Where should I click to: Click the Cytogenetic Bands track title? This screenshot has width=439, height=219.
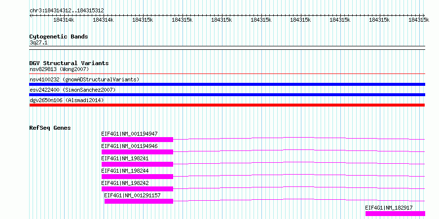coord(59,36)
